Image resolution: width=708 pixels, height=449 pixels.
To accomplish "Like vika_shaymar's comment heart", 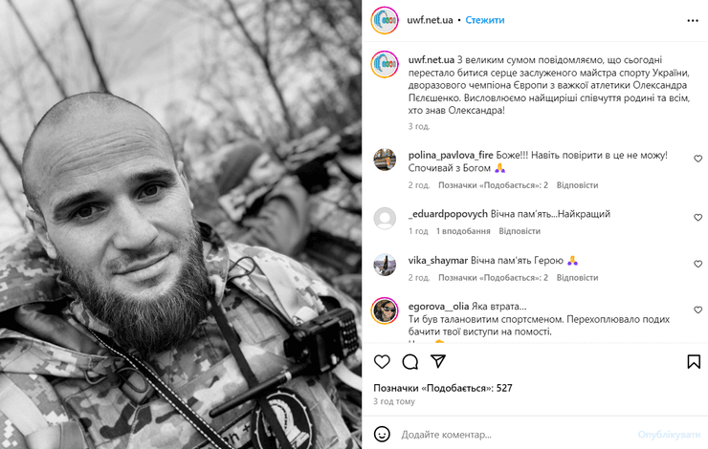I will pyautogui.click(x=698, y=264).
